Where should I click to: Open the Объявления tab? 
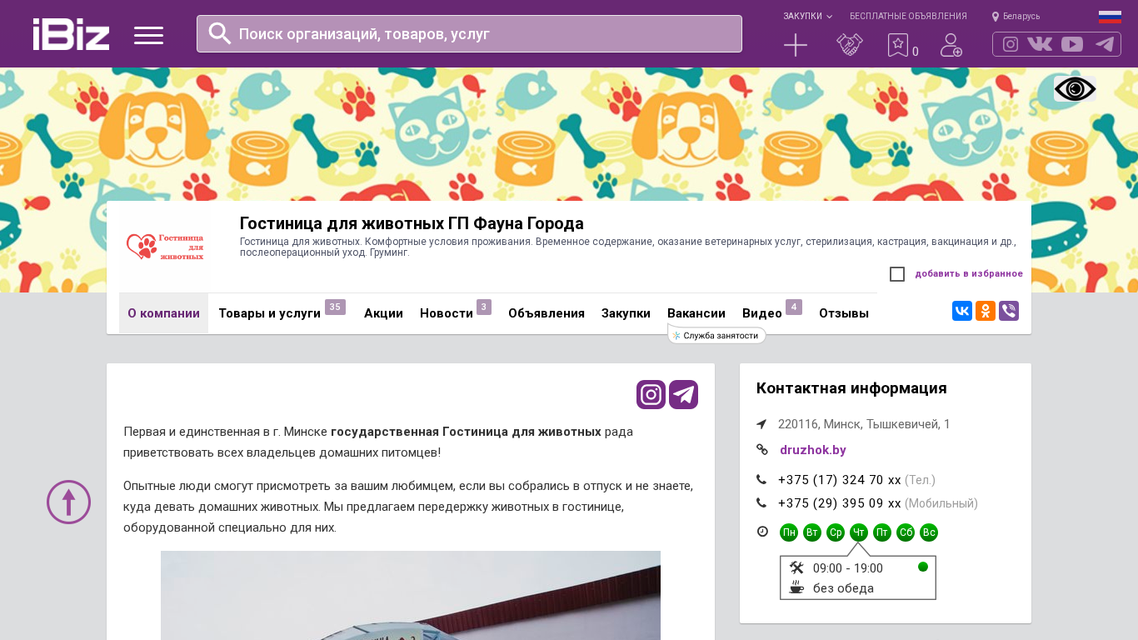[x=547, y=313]
